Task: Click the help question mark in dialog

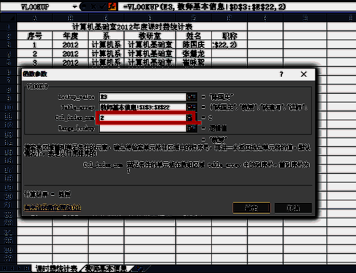Action: (x=281, y=74)
